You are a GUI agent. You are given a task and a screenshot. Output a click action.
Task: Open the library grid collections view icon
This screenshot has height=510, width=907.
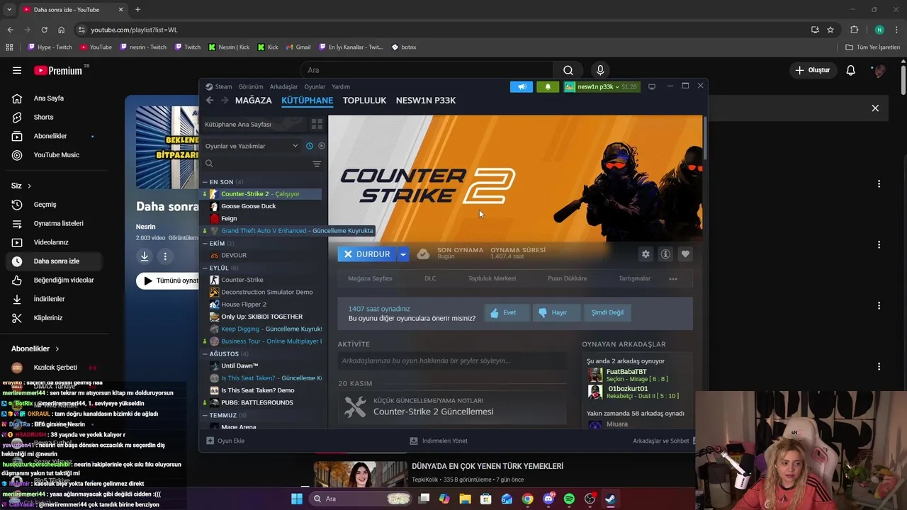click(x=317, y=124)
